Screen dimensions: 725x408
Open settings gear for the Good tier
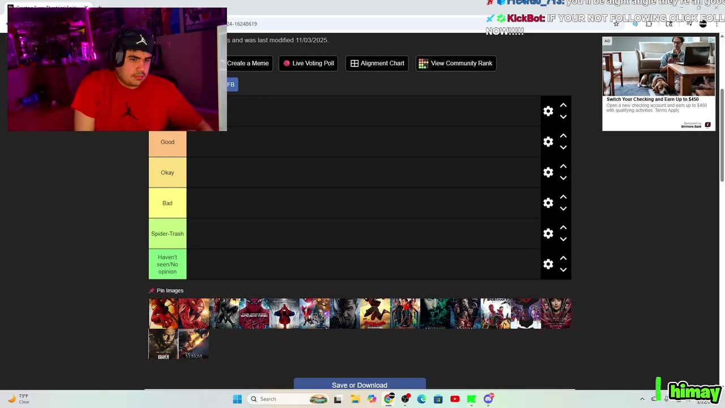[x=548, y=142]
